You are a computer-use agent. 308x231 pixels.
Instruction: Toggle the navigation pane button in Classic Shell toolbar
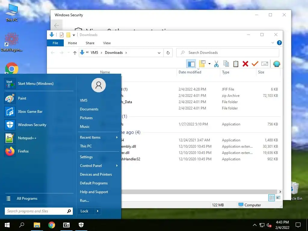click(191, 64)
